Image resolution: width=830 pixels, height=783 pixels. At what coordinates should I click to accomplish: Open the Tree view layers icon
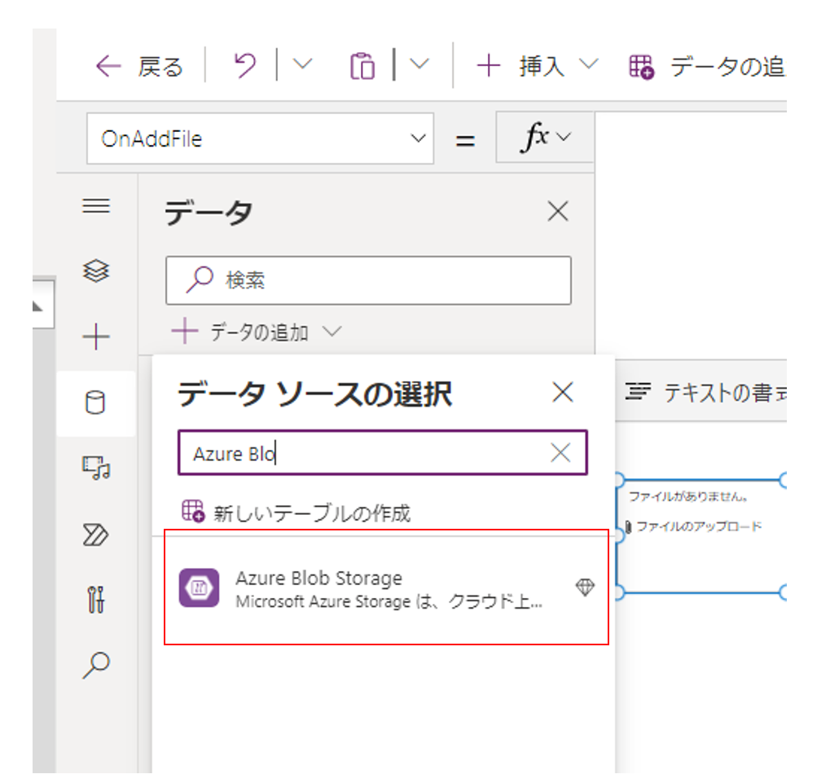pos(96,271)
